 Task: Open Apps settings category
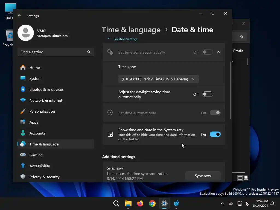tap(56, 122)
